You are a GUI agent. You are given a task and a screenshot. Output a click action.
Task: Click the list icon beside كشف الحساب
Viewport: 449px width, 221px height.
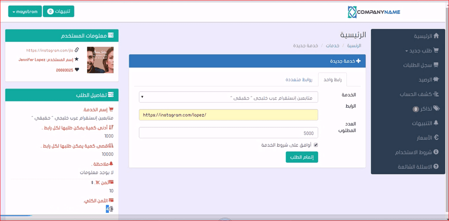(x=436, y=94)
